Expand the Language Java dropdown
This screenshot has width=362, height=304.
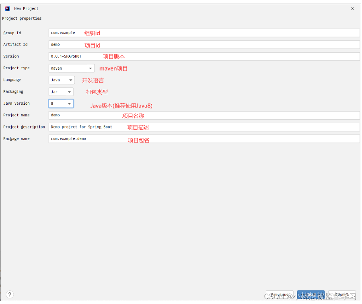(62, 80)
